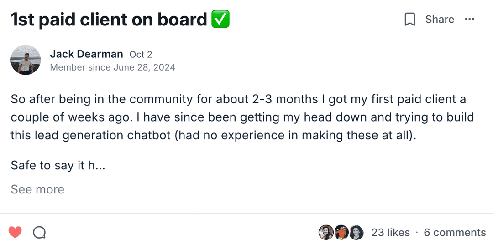Viewport: 493px width, 244px height.
Task: View the 23 likes list
Action: click(390, 233)
